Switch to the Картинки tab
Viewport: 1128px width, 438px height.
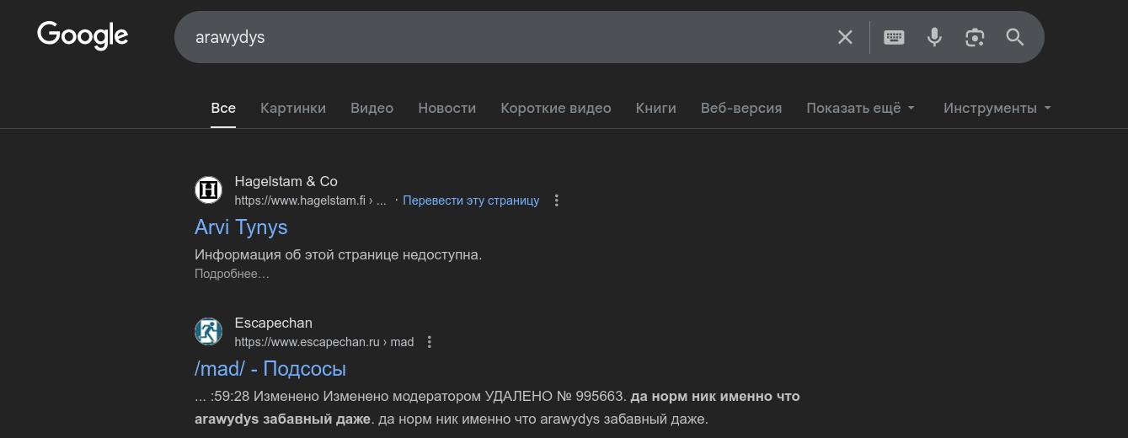click(x=293, y=108)
